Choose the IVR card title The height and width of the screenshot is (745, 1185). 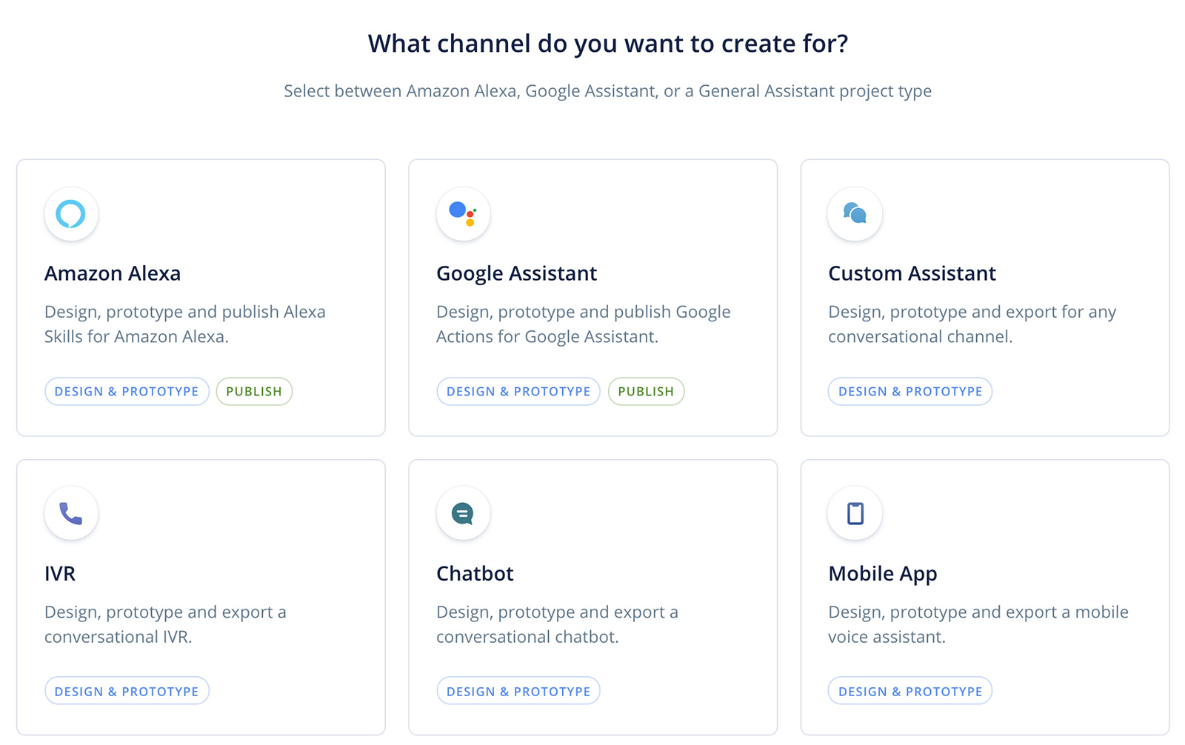point(60,573)
